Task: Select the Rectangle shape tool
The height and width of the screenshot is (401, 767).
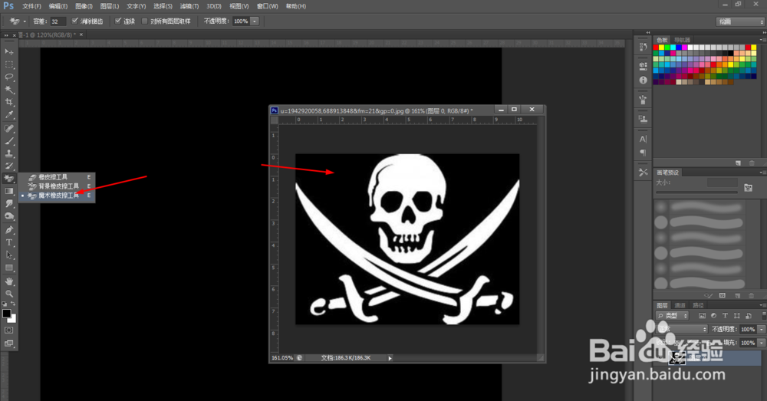Action: tap(8, 268)
